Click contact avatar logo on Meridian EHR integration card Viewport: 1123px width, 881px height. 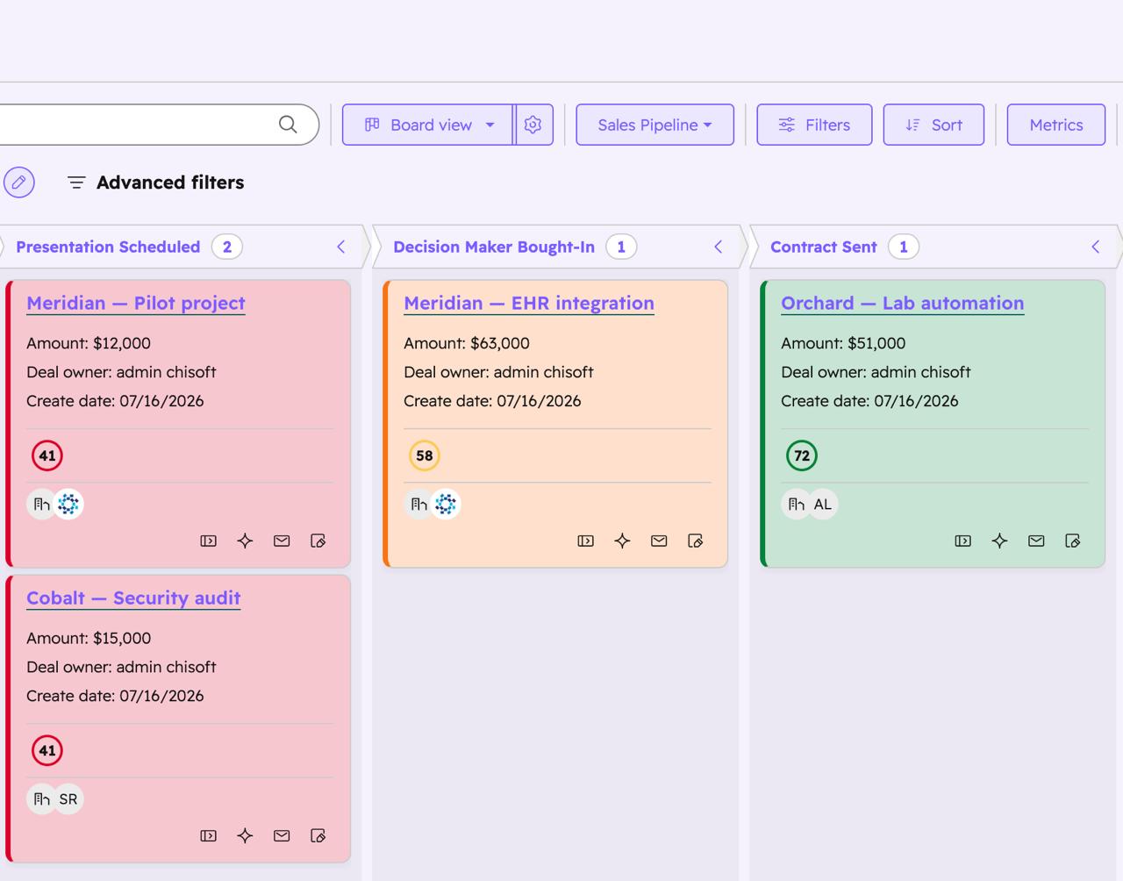446,504
